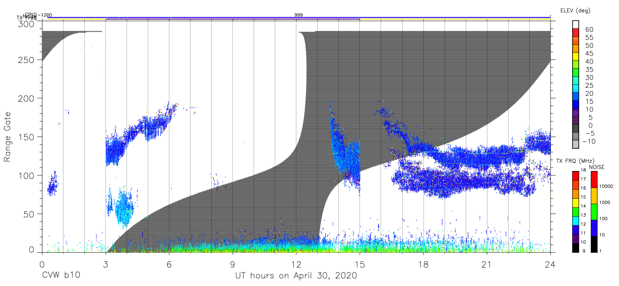Click x-axis tick label '21'
Image resolution: width=619 pixels, height=286 pixels.
[487, 264]
